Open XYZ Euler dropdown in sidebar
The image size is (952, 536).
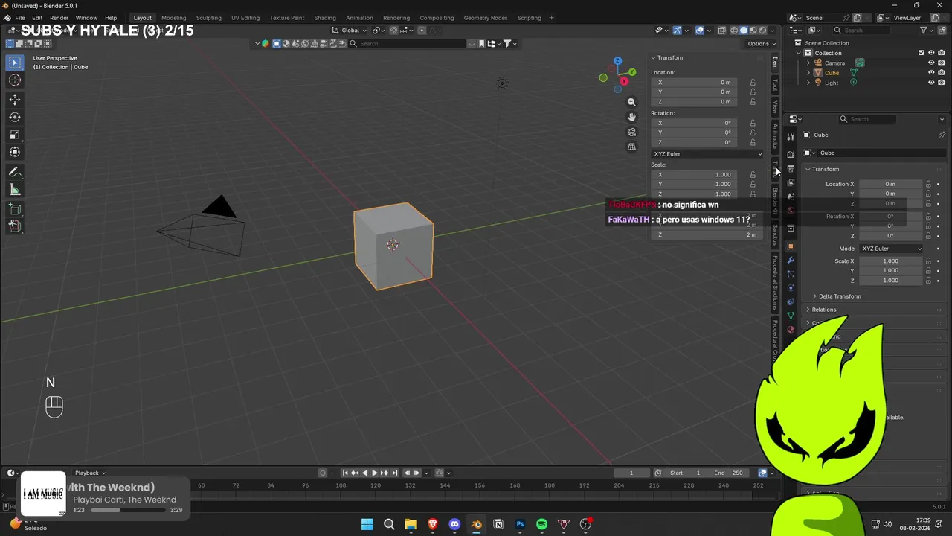tap(707, 154)
